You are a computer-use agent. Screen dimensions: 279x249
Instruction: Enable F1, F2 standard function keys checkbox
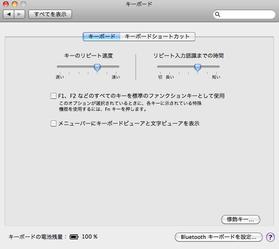coord(54,96)
